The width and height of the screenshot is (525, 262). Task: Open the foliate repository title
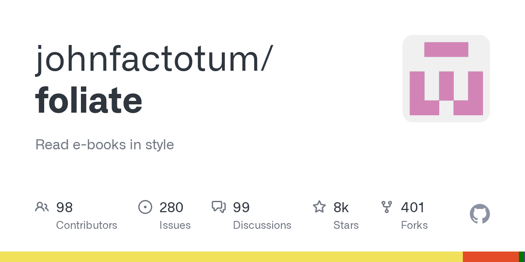point(89,100)
